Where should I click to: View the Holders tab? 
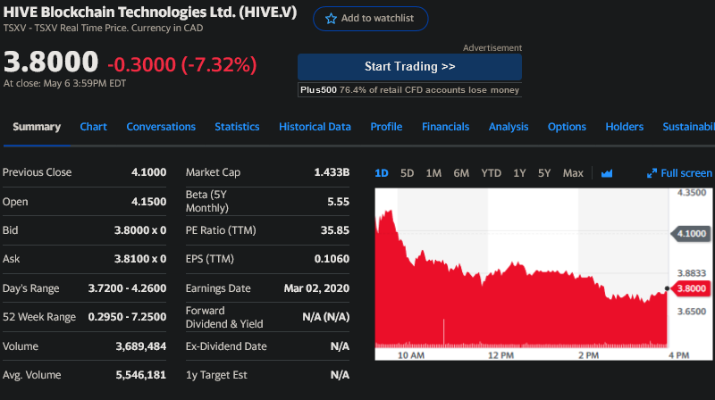pos(624,127)
